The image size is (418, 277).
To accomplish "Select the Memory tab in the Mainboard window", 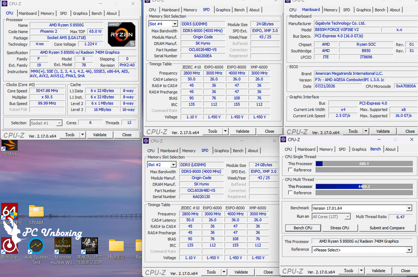I will 331,10.
